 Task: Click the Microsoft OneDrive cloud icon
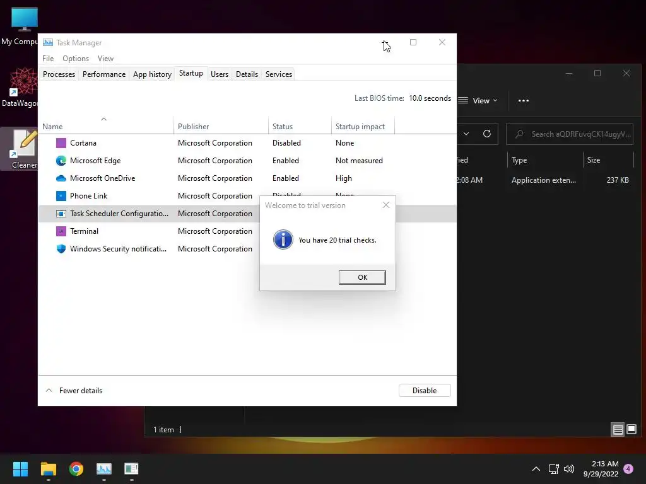click(61, 178)
